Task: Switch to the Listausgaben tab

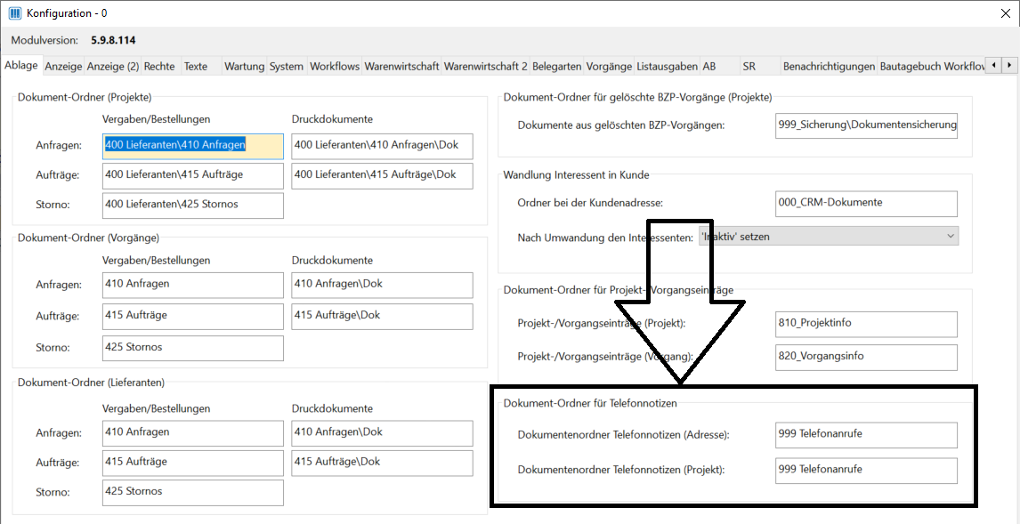Action: click(x=668, y=67)
